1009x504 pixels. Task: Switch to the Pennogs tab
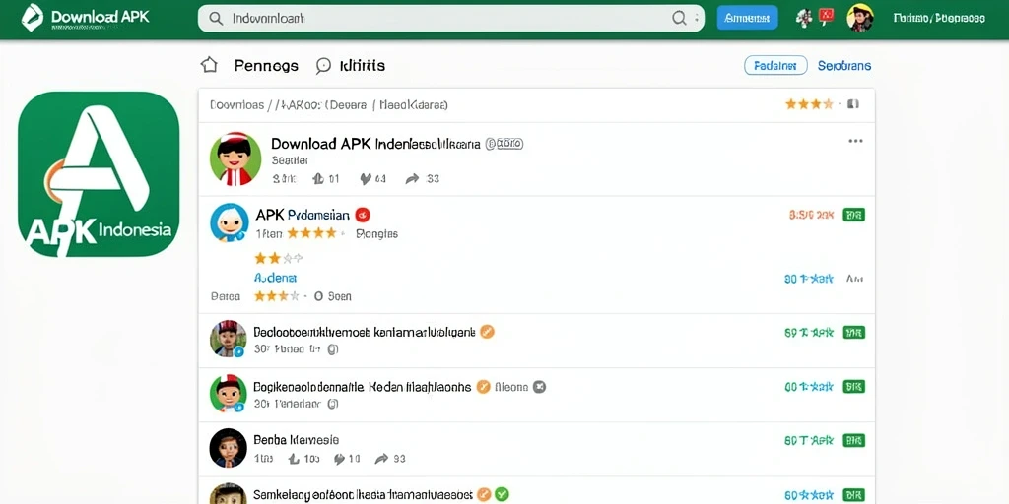tap(266, 66)
